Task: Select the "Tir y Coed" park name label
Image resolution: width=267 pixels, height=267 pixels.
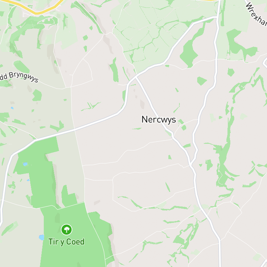Action: 67,242
